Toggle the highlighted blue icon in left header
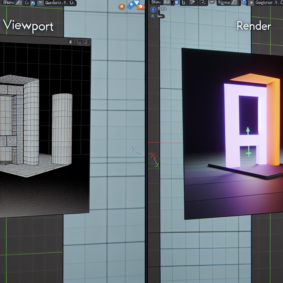The width and height of the screenshot is (283, 283). [33, 3]
